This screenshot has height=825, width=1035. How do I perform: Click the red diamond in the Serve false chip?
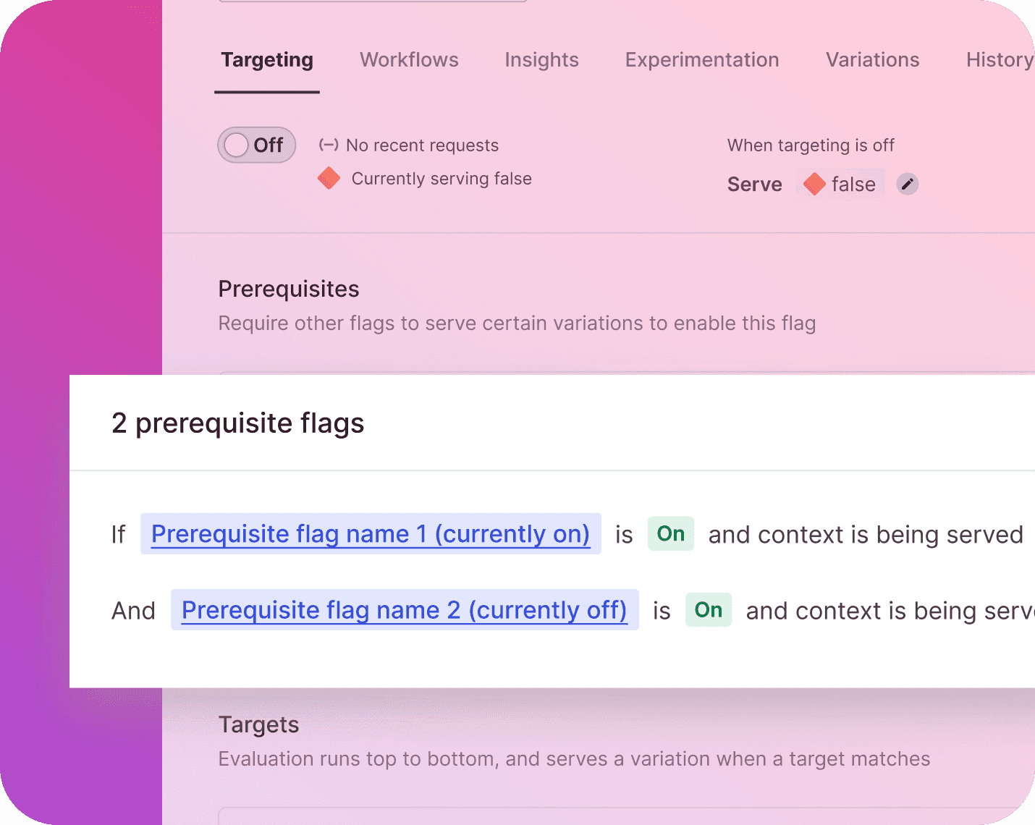(x=814, y=184)
